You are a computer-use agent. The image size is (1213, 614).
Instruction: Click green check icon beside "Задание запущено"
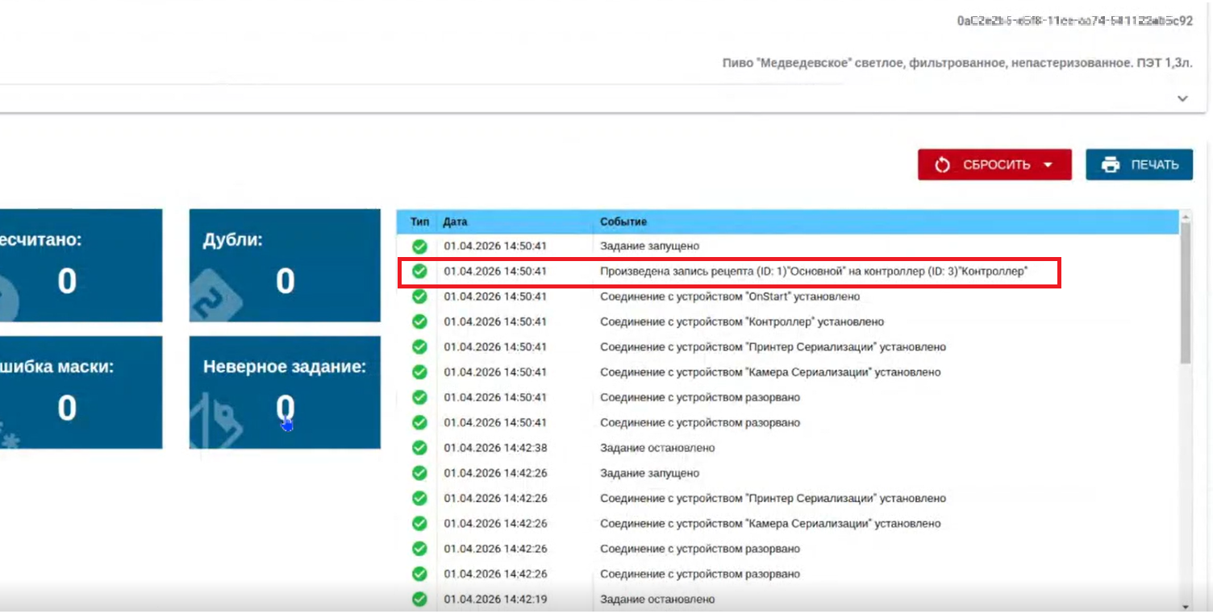tap(419, 246)
